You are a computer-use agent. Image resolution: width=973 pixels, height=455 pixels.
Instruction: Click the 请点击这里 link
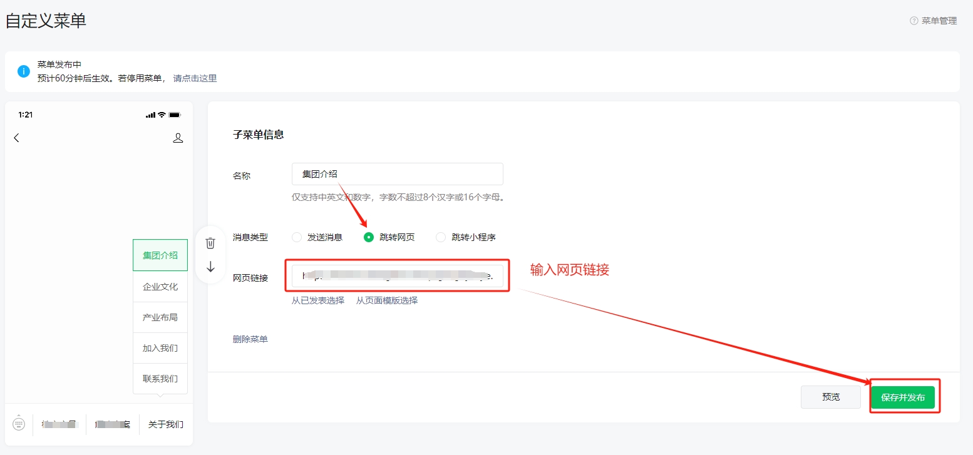click(x=195, y=78)
